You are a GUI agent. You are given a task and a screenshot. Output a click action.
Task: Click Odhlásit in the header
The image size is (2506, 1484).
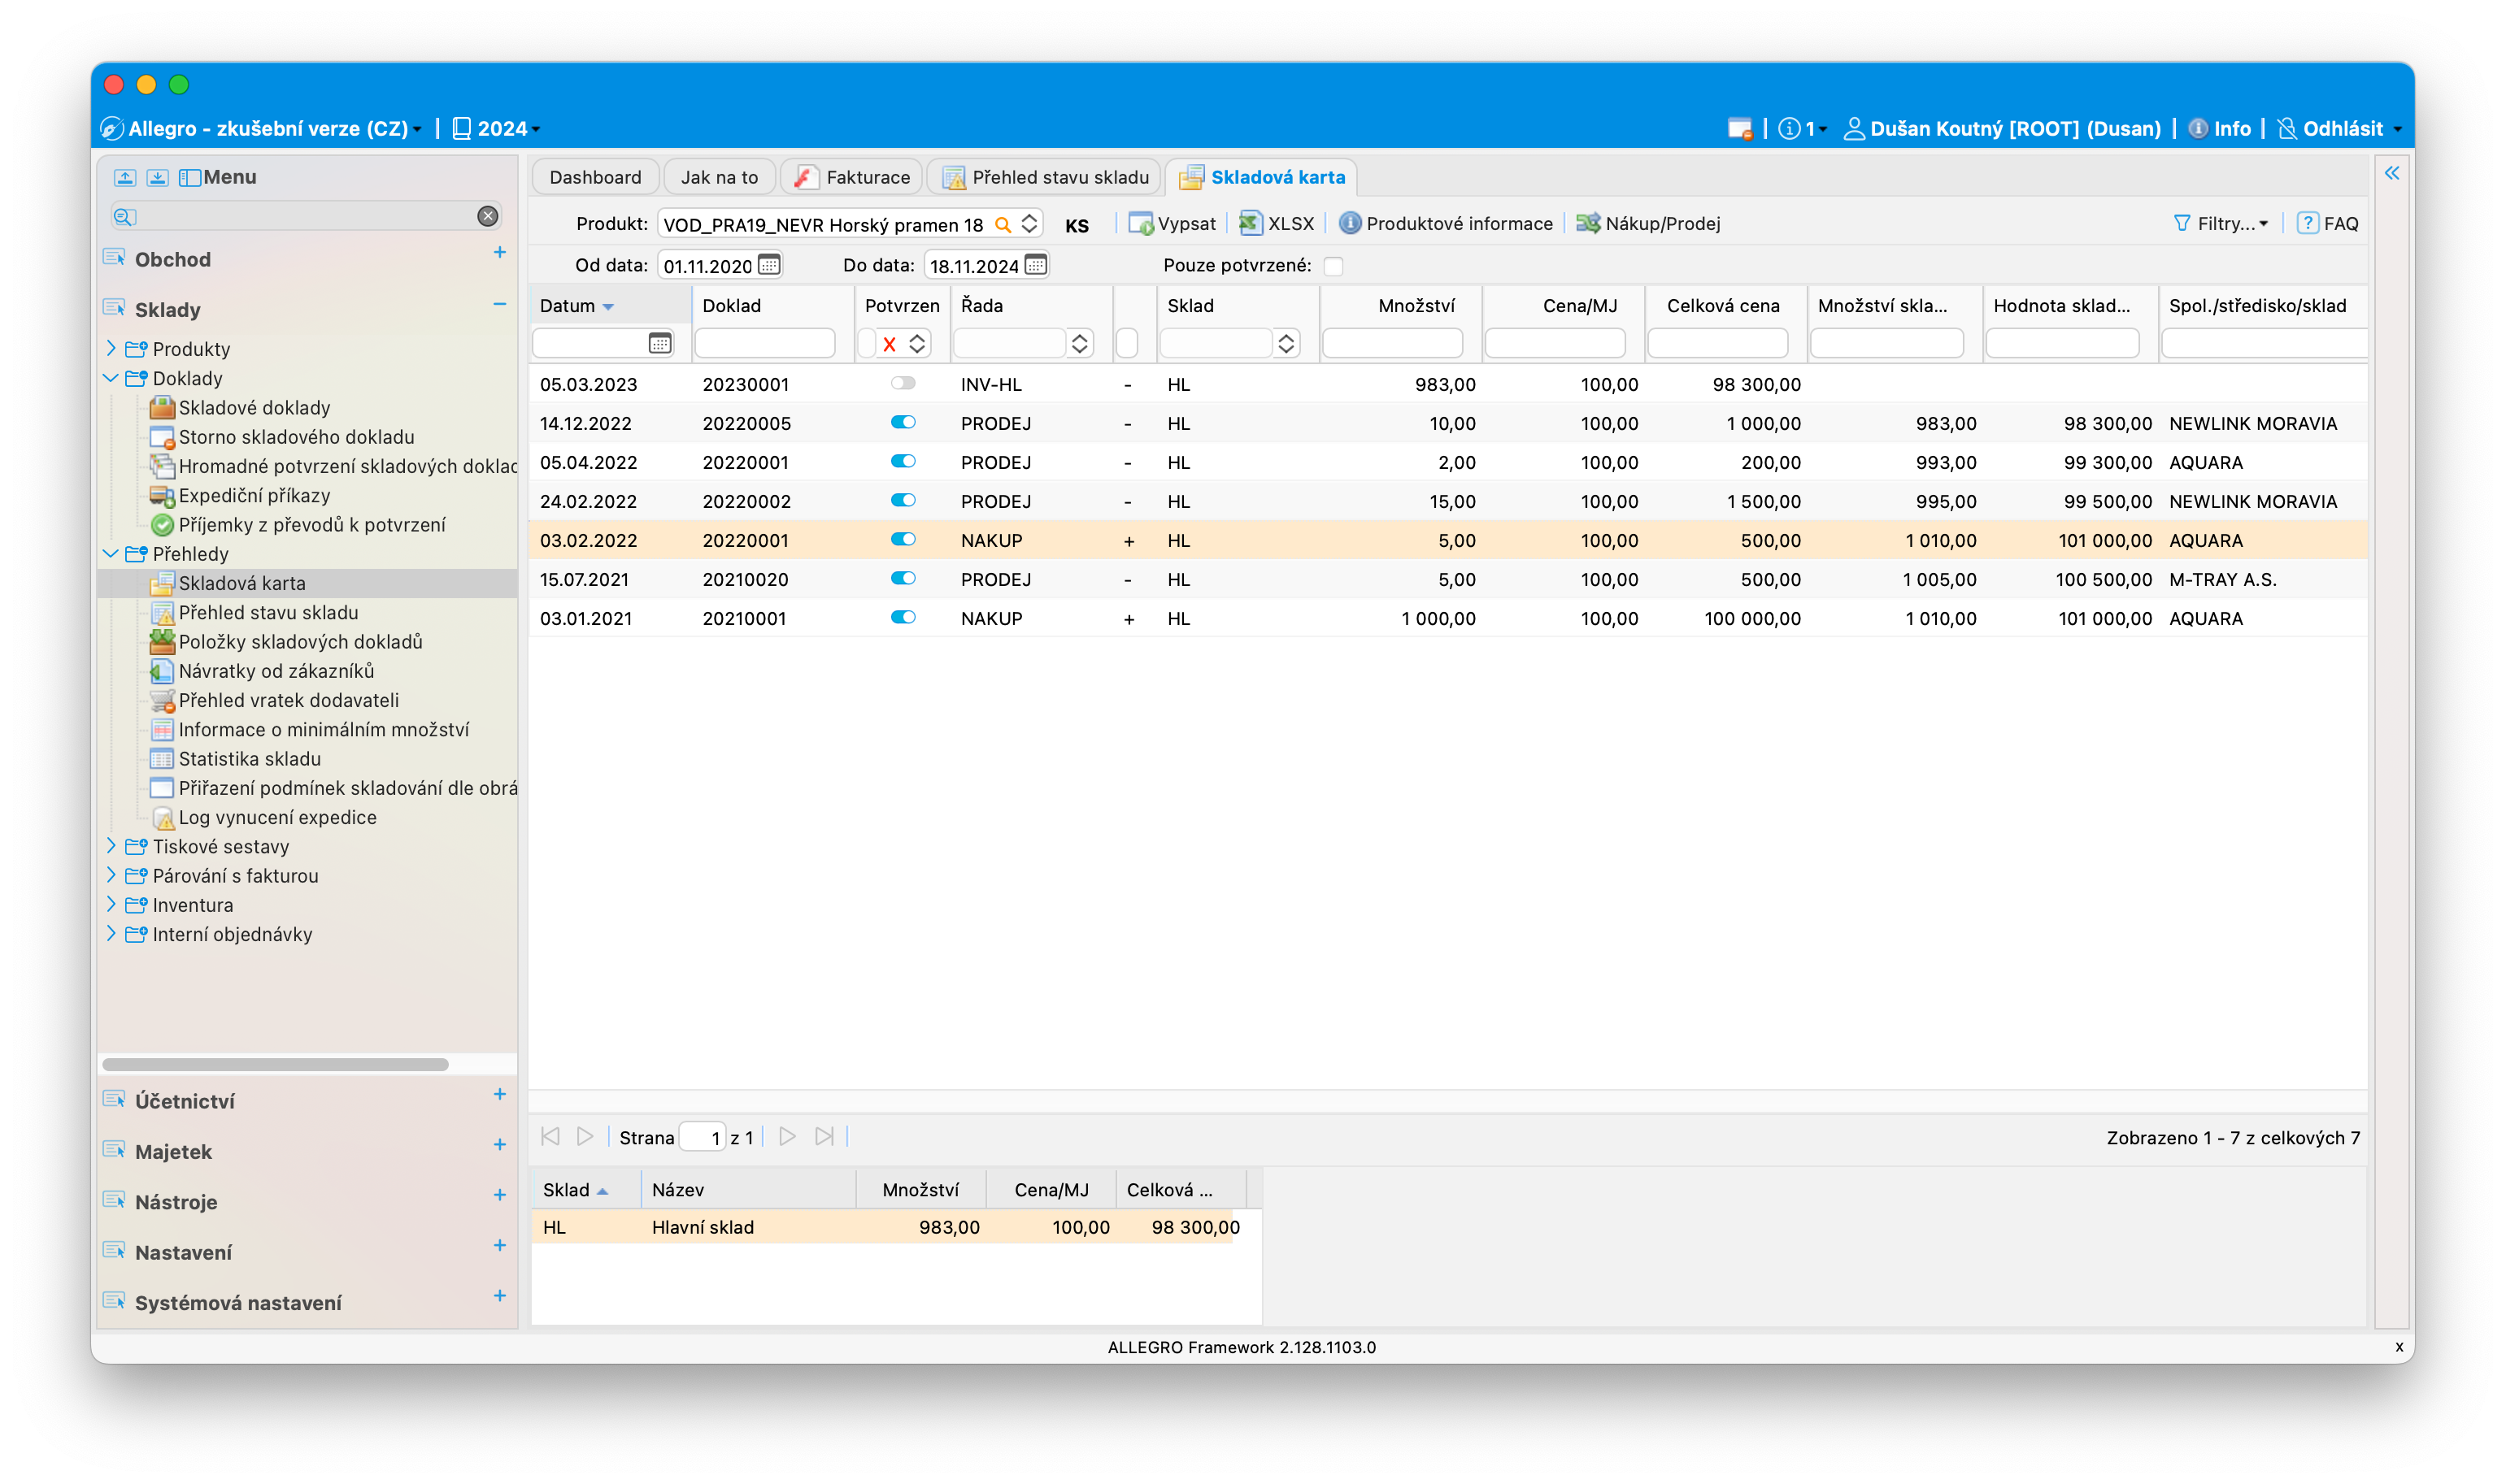[x=2340, y=128]
